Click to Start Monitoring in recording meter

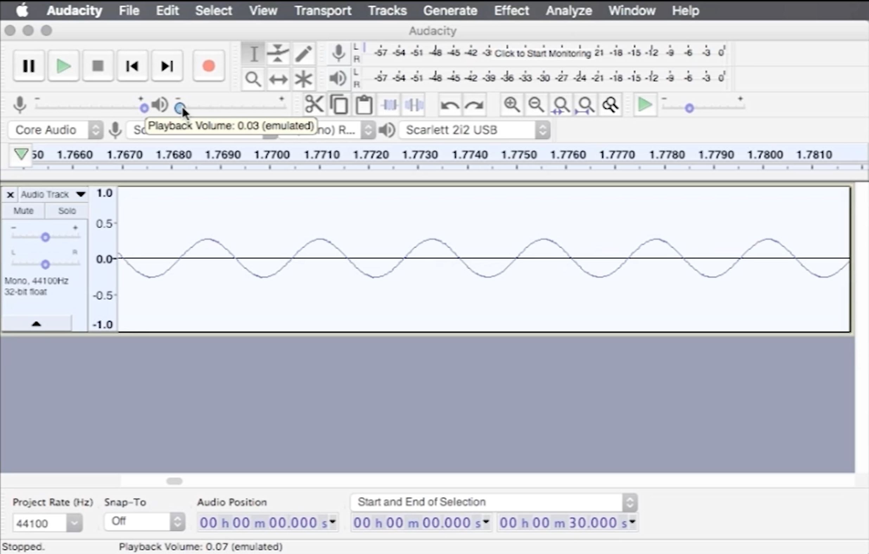pyautogui.click(x=542, y=53)
